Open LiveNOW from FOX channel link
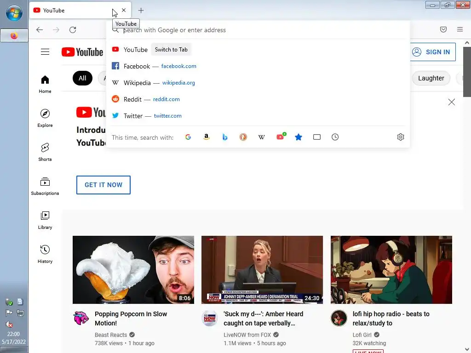Image resolution: width=471 pixels, height=353 pixels. tap(247, 335)
